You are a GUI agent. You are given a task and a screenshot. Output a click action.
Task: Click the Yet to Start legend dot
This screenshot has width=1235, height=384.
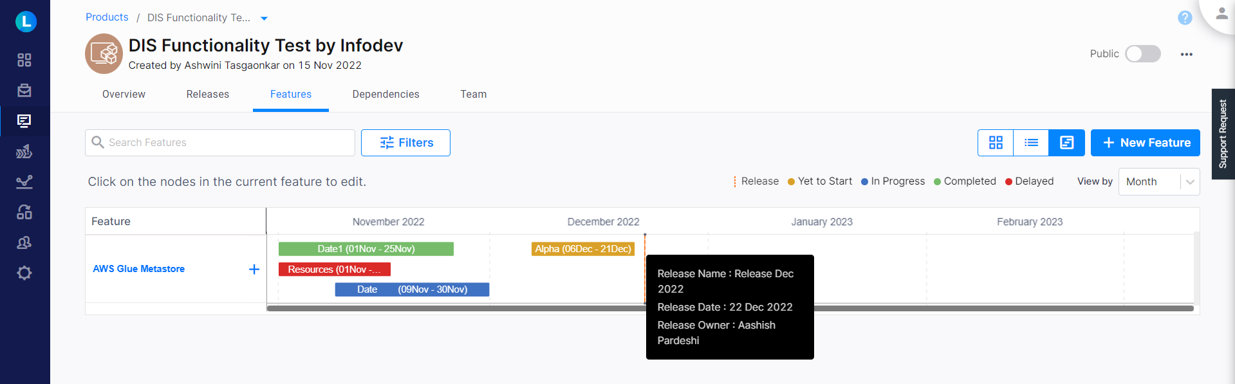click(x=791, y=182)
